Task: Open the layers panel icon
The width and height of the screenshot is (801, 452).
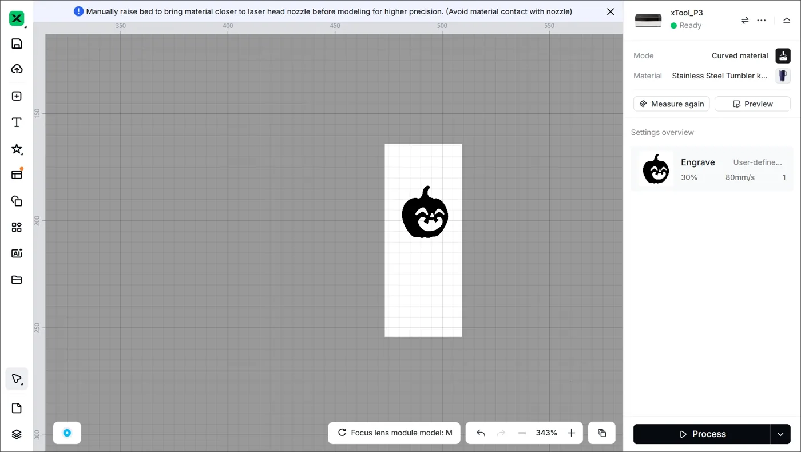Action: point(17,434)
